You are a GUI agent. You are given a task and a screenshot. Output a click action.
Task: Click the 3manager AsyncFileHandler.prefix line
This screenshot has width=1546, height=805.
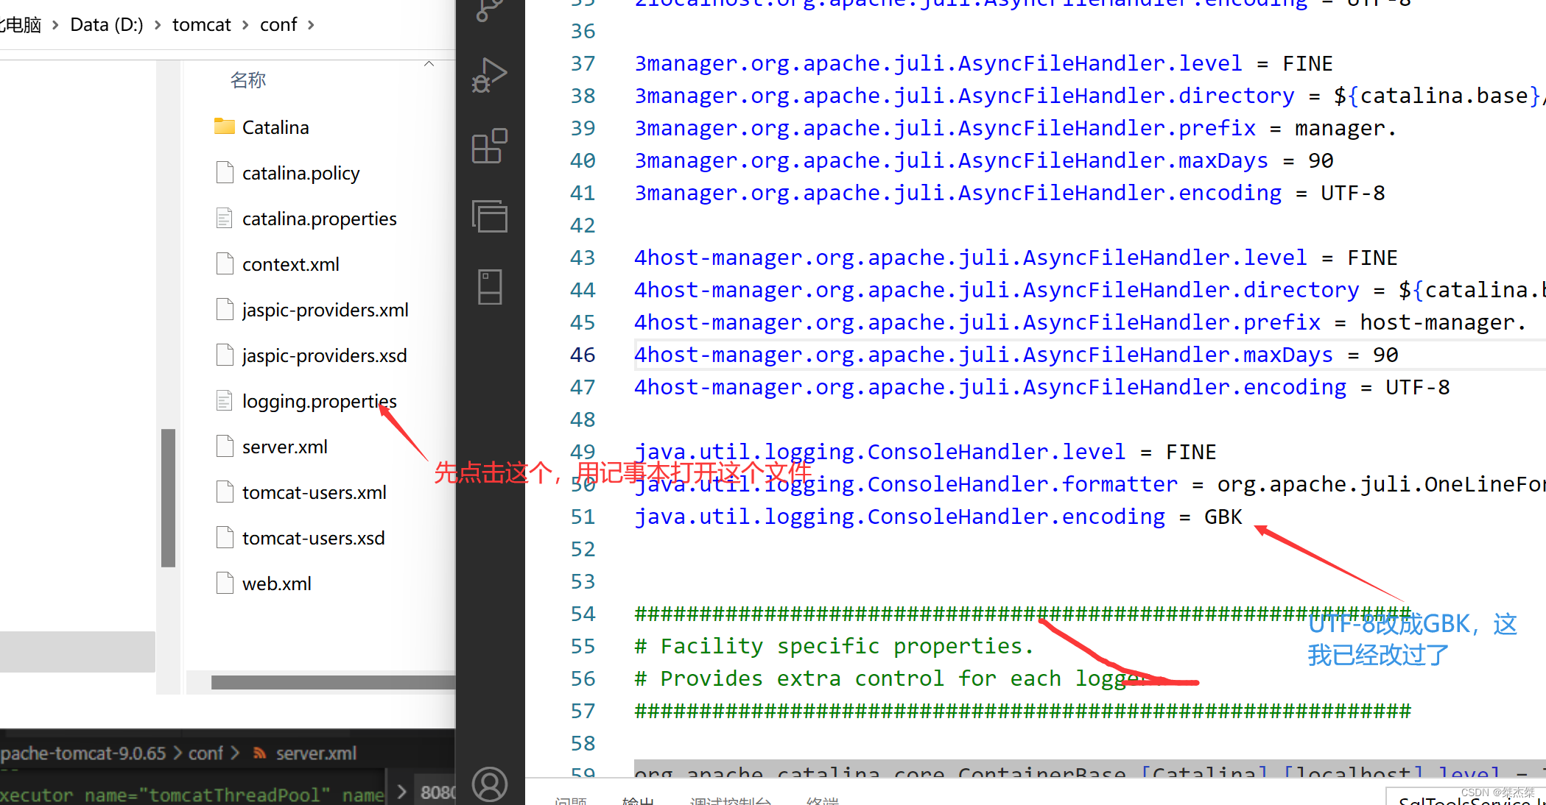pyautogui.click(x=1016, y=128)
